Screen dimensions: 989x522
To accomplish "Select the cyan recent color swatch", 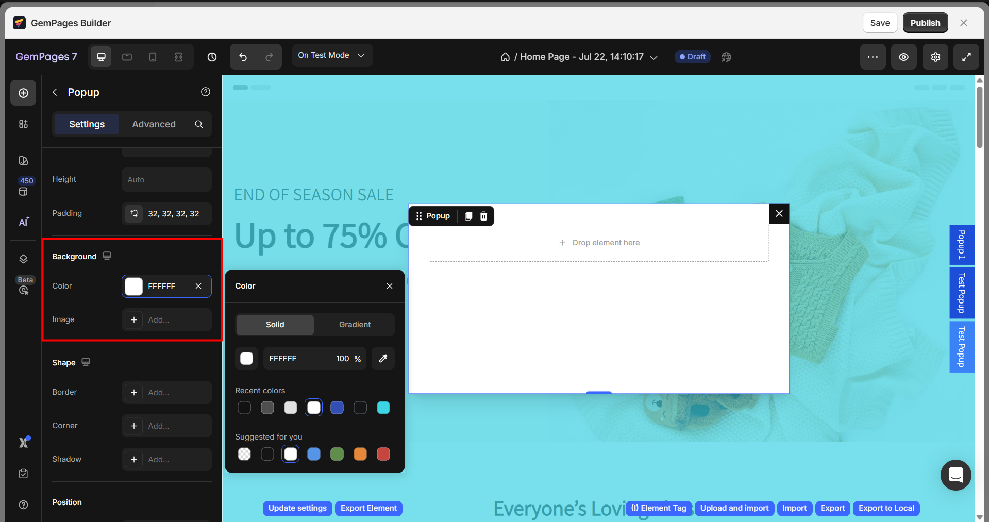I will tap(383, 408).
